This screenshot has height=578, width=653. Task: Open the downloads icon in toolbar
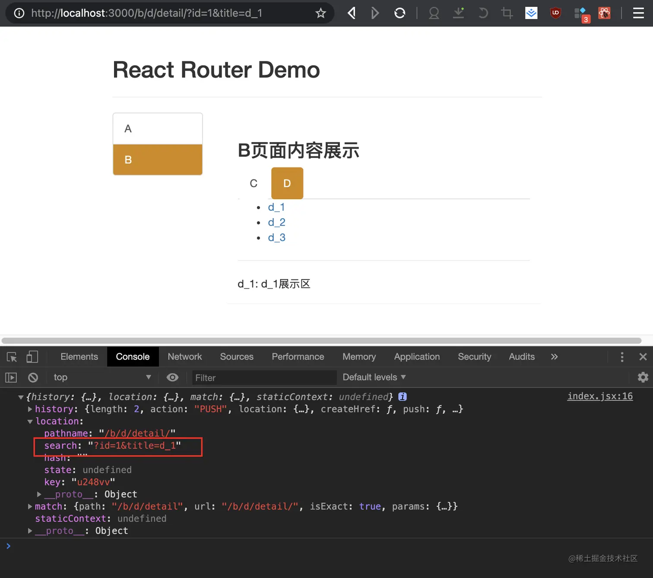click(458, 13)
